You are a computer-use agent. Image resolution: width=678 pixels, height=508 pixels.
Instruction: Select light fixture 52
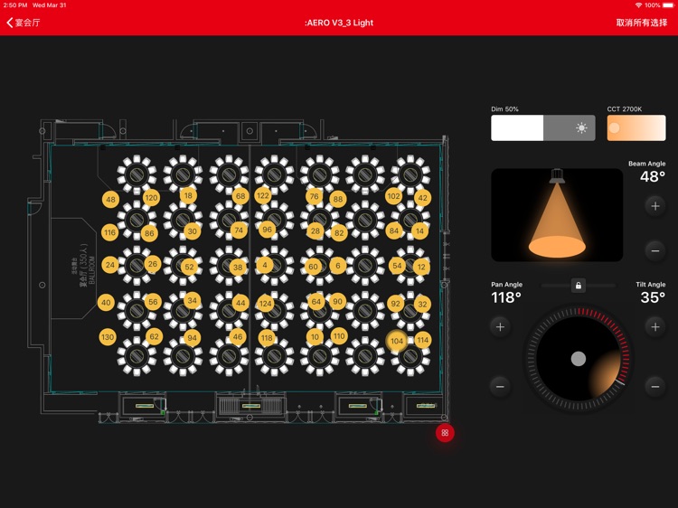tap(190, 267)
